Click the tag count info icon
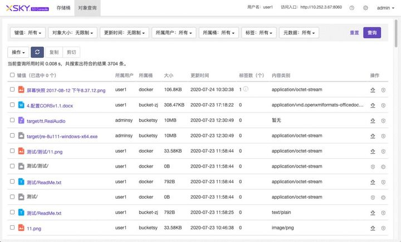 click(x=246, y=89)
